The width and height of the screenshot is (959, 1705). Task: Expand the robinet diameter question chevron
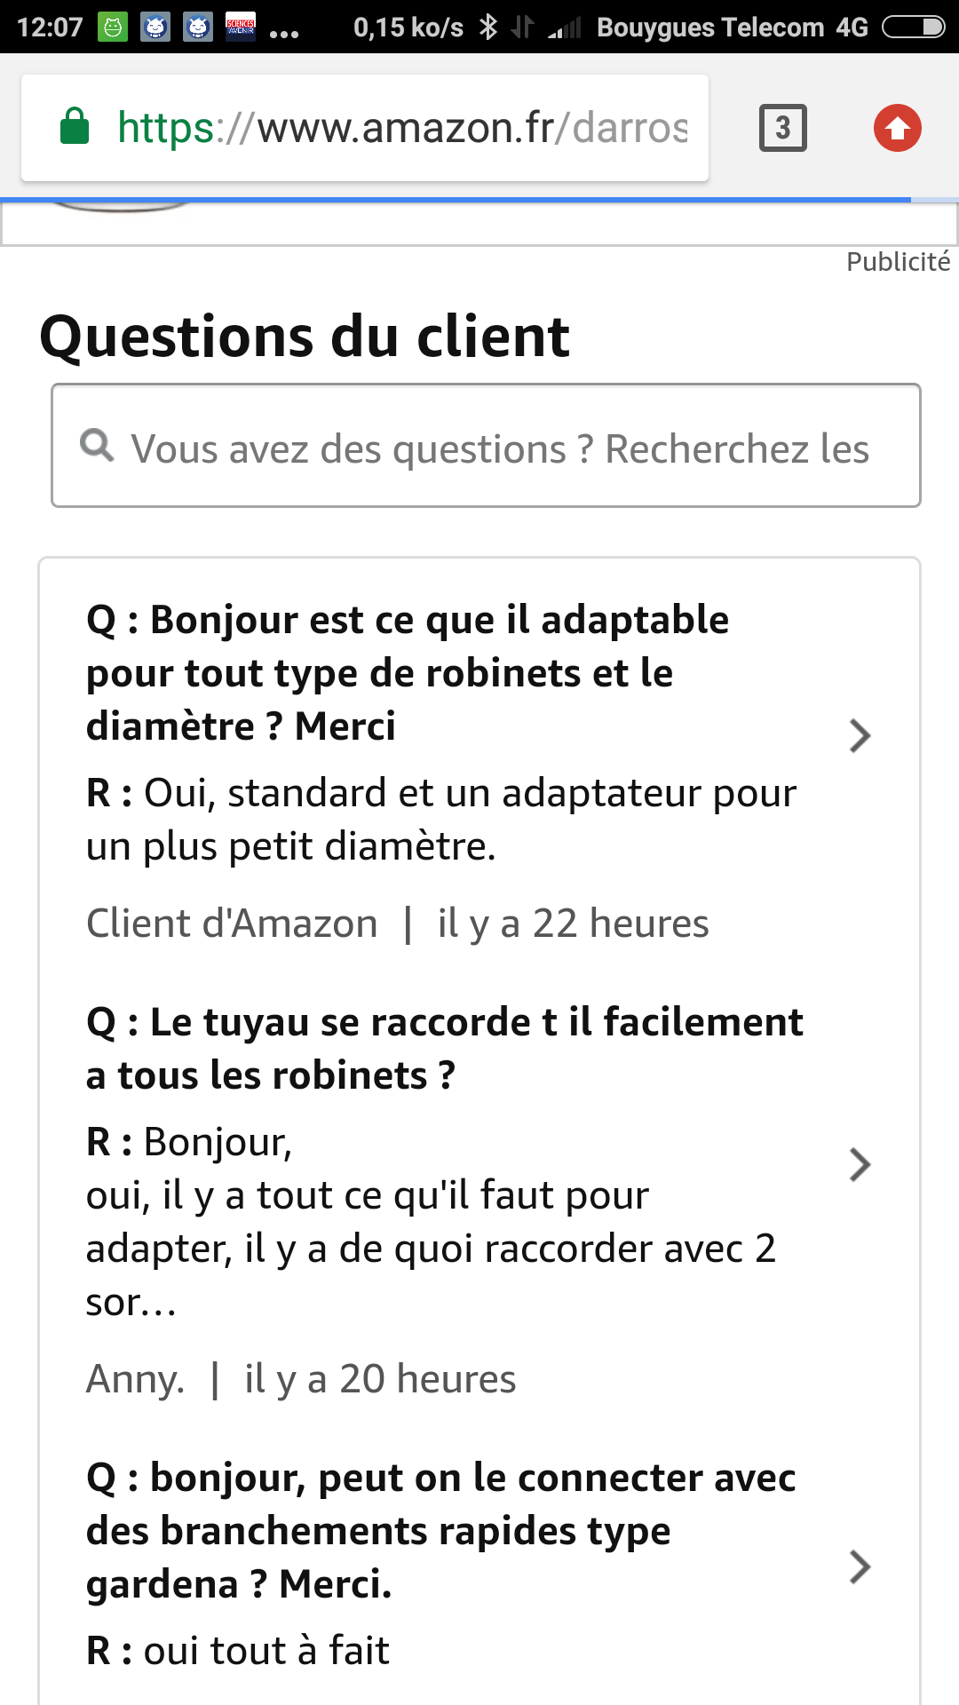pyautogui.click(x=859, y=735)
